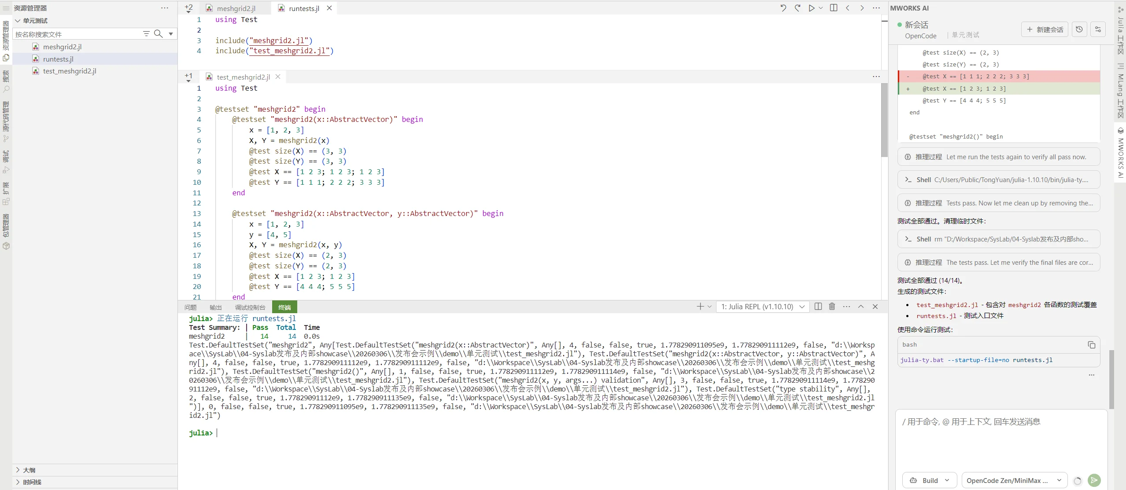This screenshot has width=1126, height=490.
Task: Open MLang 工作区 side tab
Action: [1121, 91]
